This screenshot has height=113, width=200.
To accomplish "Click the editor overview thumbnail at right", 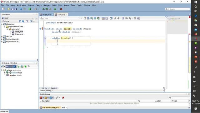I will pyautogui.click(x=177, y=25).
